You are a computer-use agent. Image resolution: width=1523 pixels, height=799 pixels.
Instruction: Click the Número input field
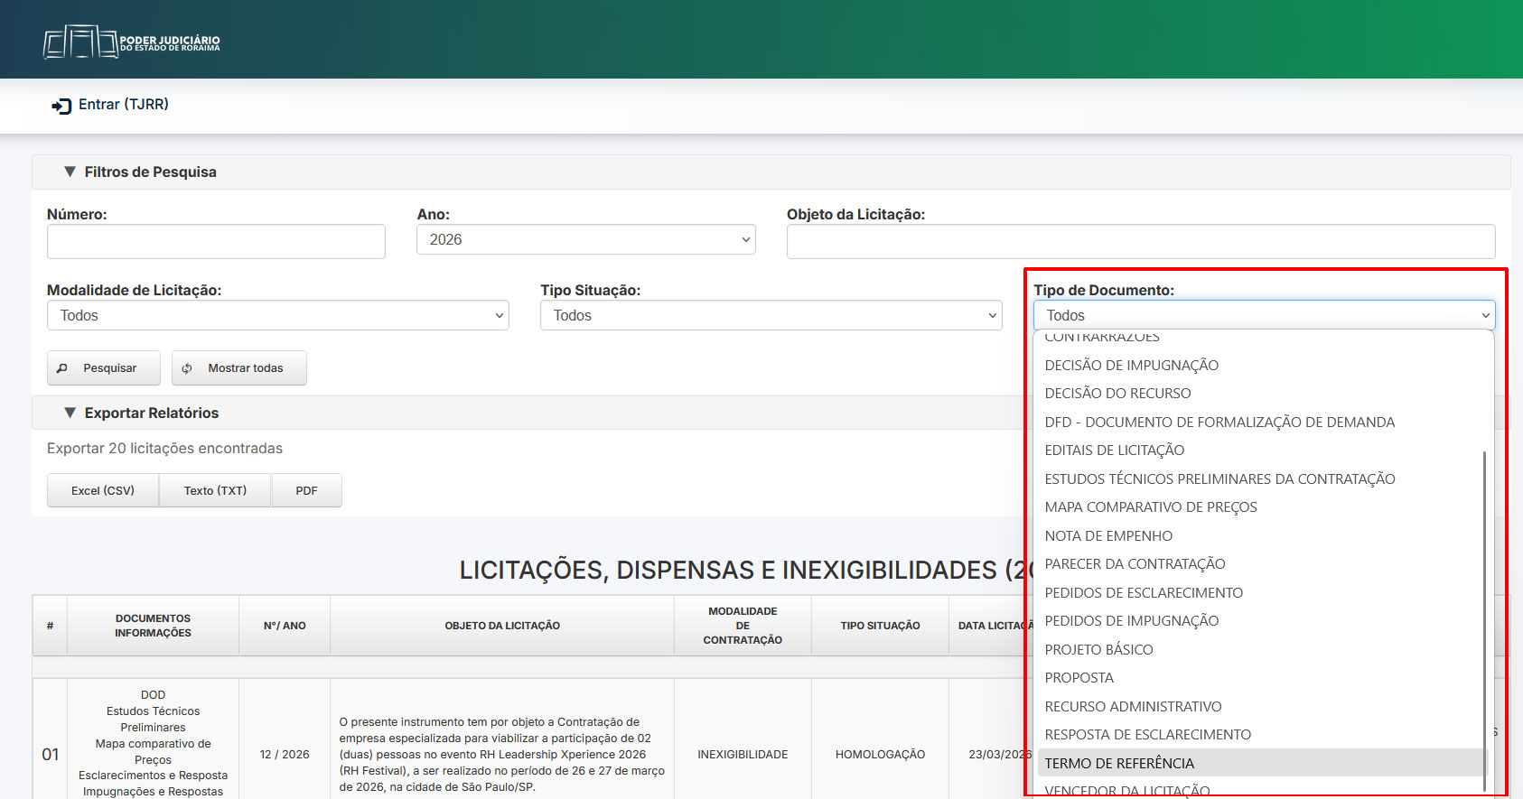click(216, 241)
